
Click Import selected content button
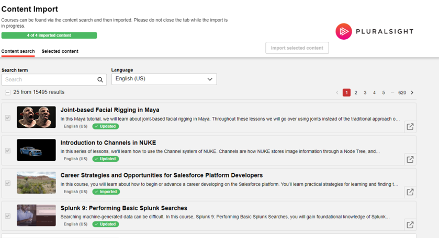297,48
